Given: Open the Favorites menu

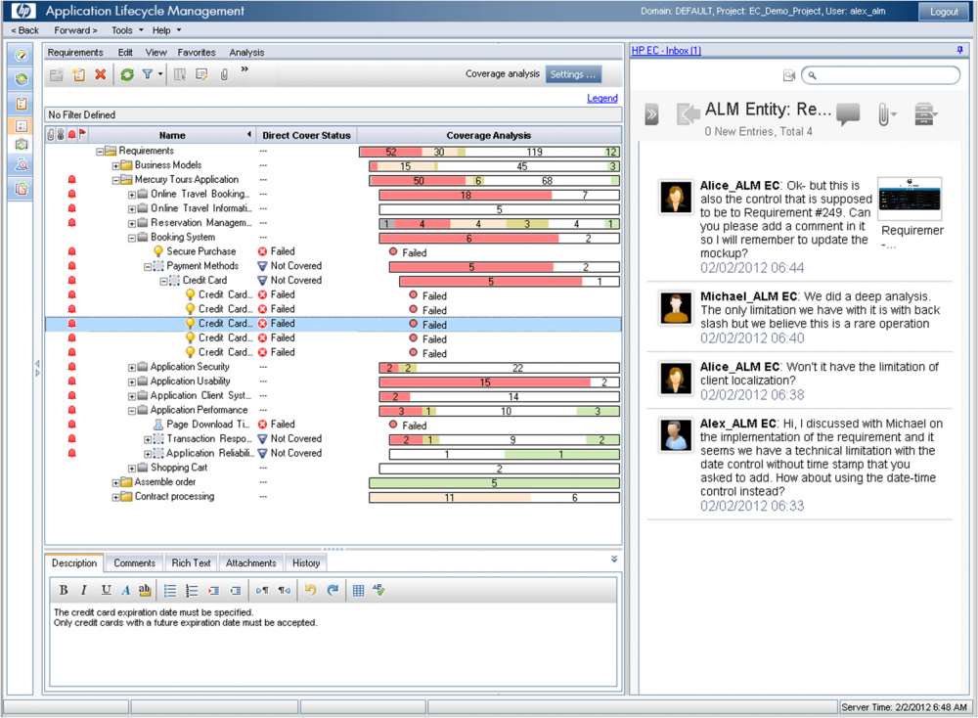Looking at the screenshot, I should (197, 53).
